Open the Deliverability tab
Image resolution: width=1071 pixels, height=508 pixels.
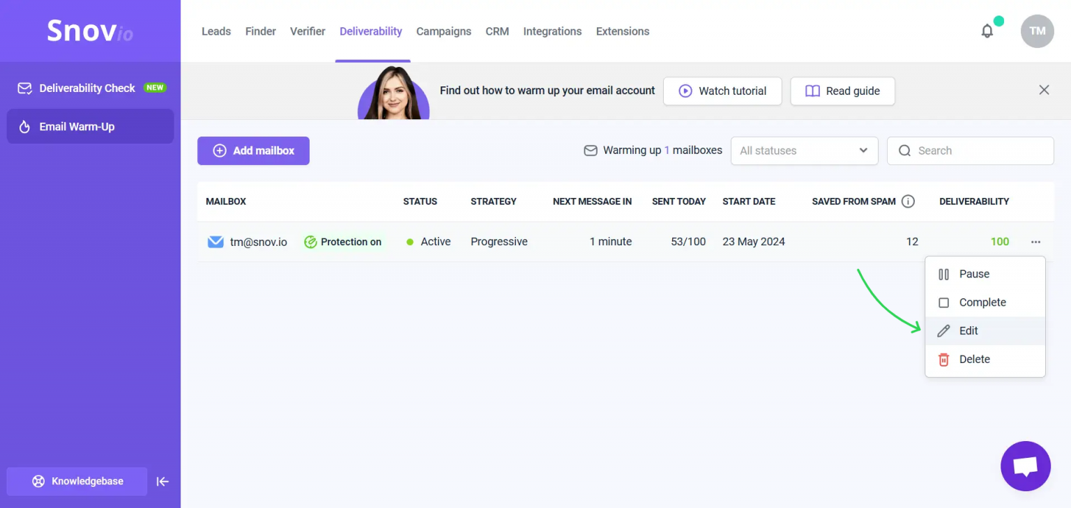371,31
